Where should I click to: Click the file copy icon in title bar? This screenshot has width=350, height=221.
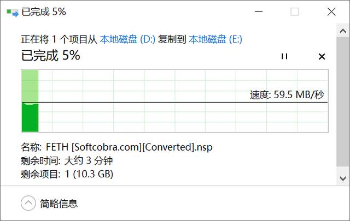click(11, 12)
